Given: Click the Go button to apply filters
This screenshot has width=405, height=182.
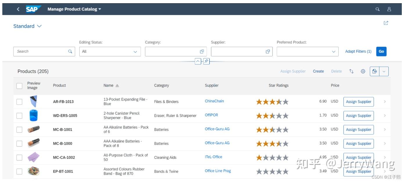Looking at the screenshot, I should coord(381,51).
